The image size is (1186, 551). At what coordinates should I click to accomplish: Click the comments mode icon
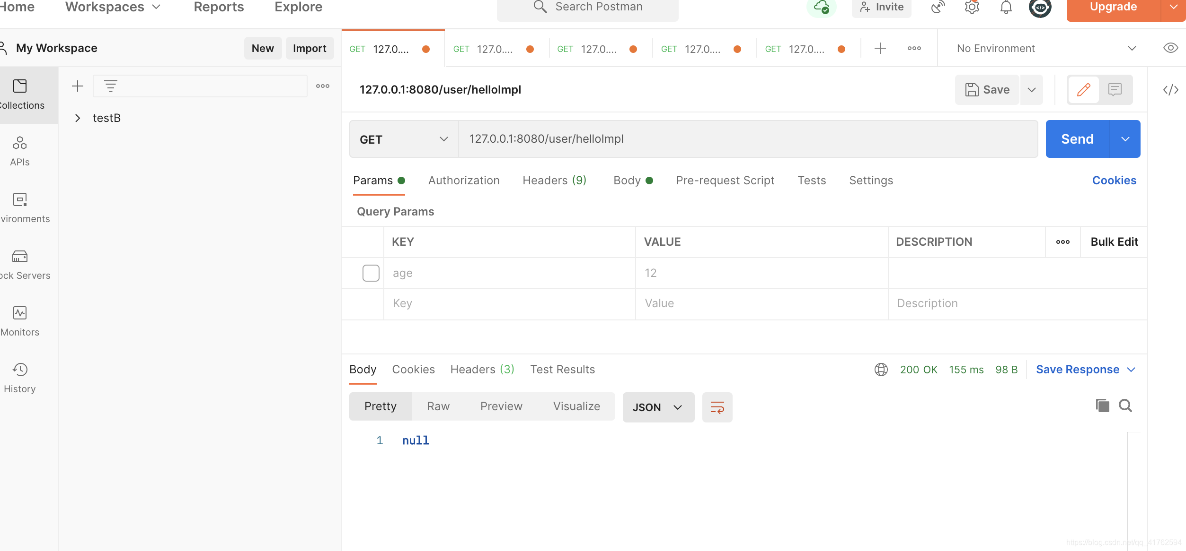[1115, 89]
